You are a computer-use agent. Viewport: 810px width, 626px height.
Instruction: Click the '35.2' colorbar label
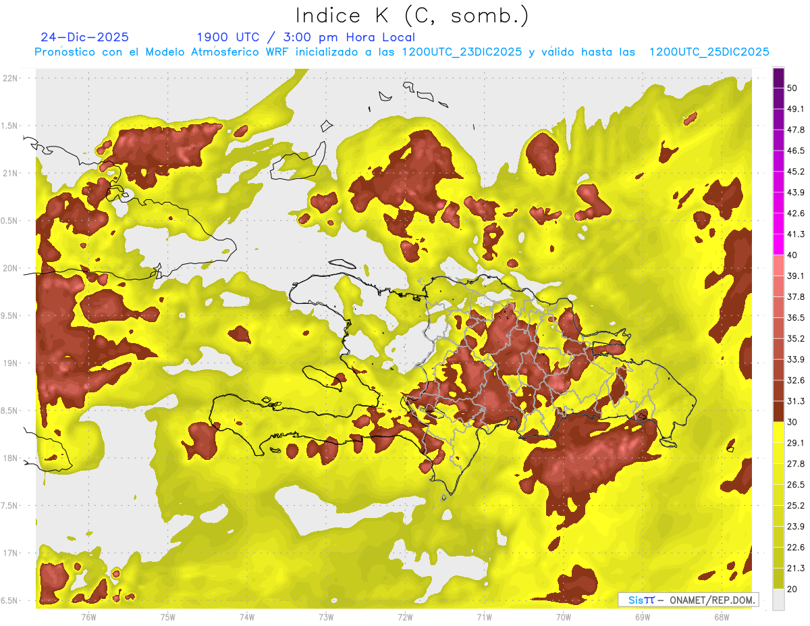point(796,338)
